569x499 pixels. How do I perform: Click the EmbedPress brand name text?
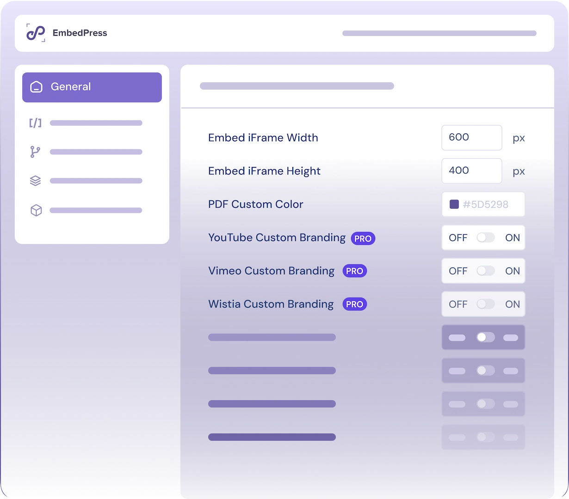coord(80,33)
